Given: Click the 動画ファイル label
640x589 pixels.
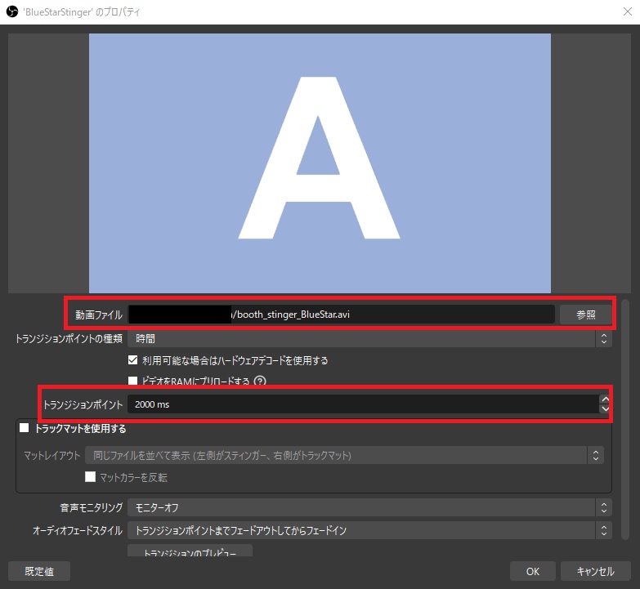Looking at the screenshot, I should [99, 315].
